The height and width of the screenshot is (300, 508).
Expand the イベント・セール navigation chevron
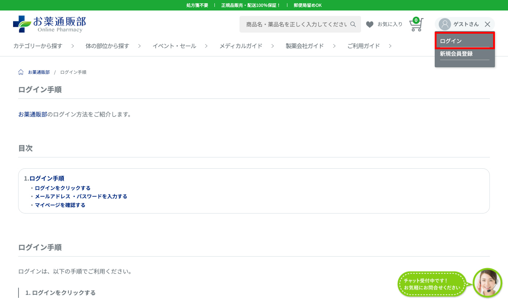(206, 46)
